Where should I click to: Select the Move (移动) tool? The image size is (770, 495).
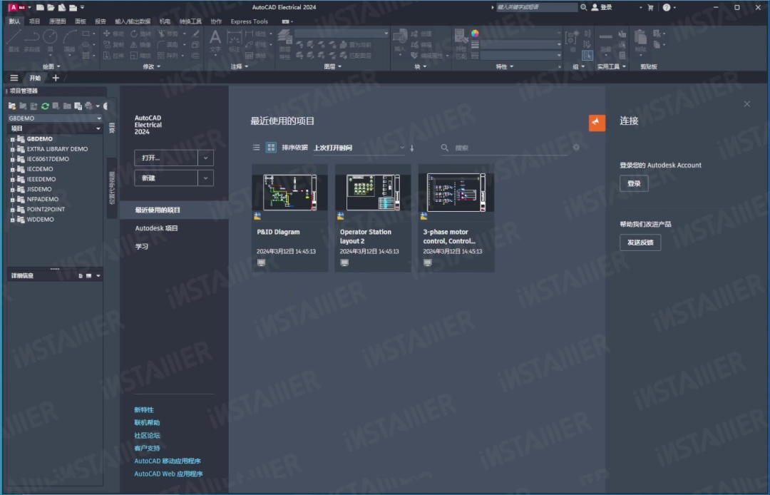pyautogui.click(x=113, y=34)
